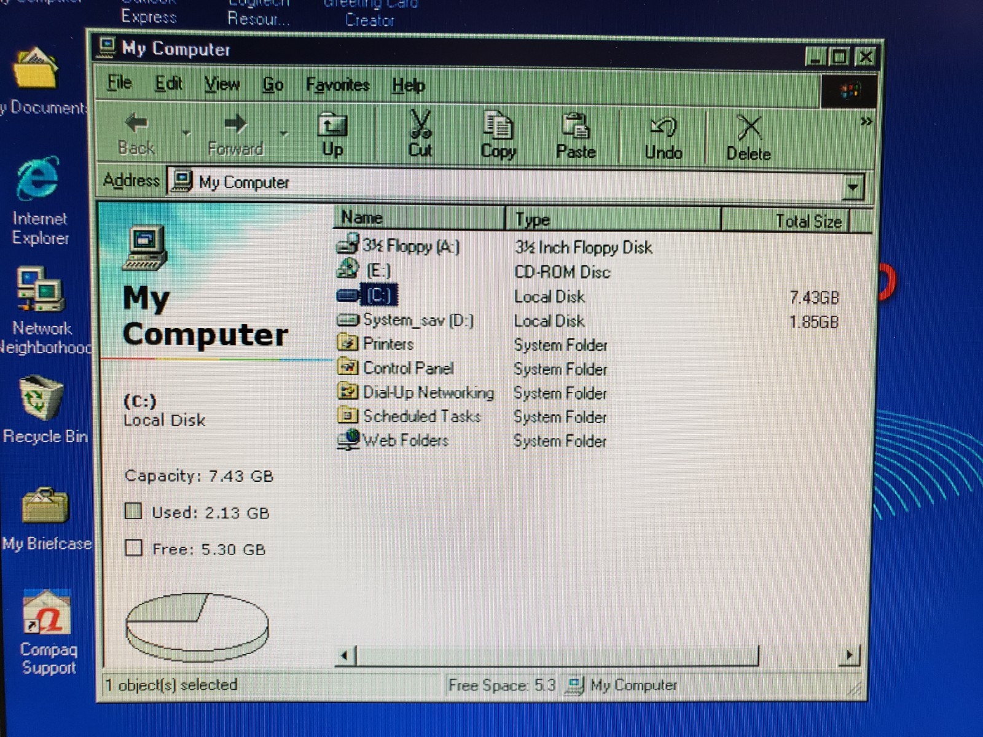
Task: Select the Scheduled Tasks folder icon
Action: 348,416
